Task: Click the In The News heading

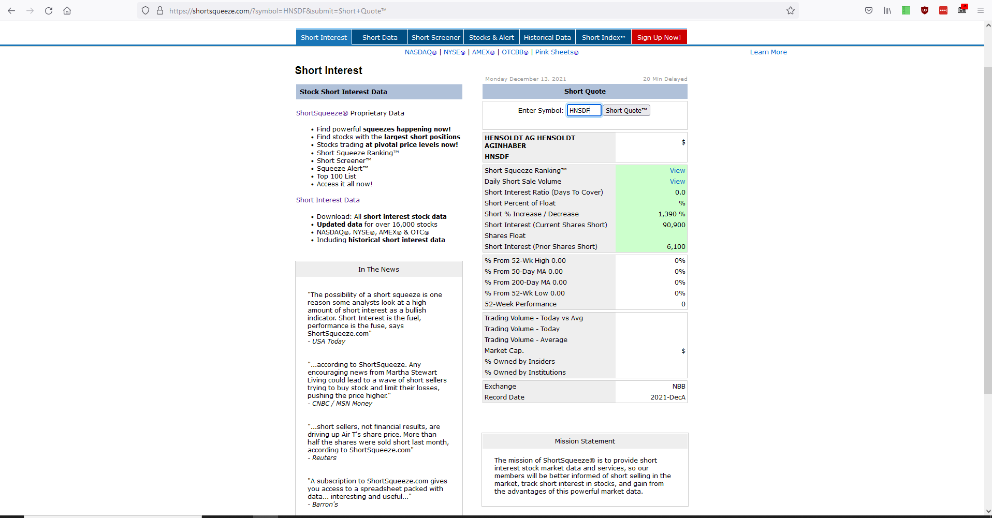Action: coord(378,270)
